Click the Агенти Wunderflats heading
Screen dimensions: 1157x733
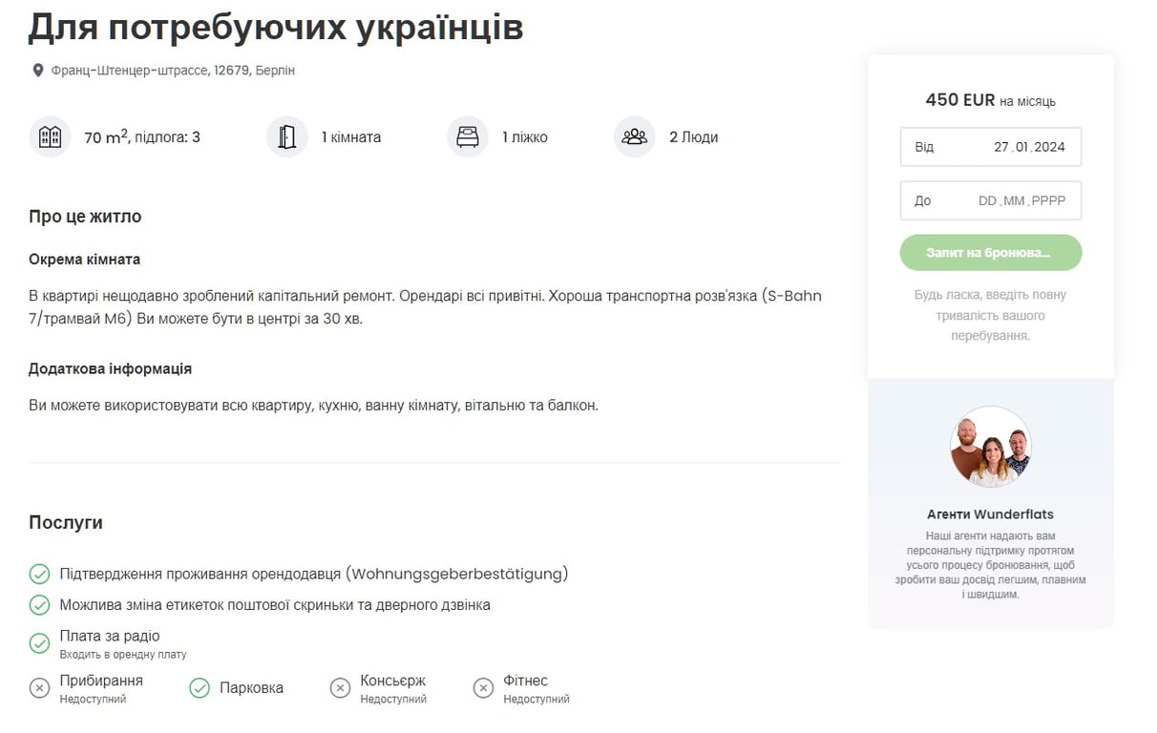(990, 514)
